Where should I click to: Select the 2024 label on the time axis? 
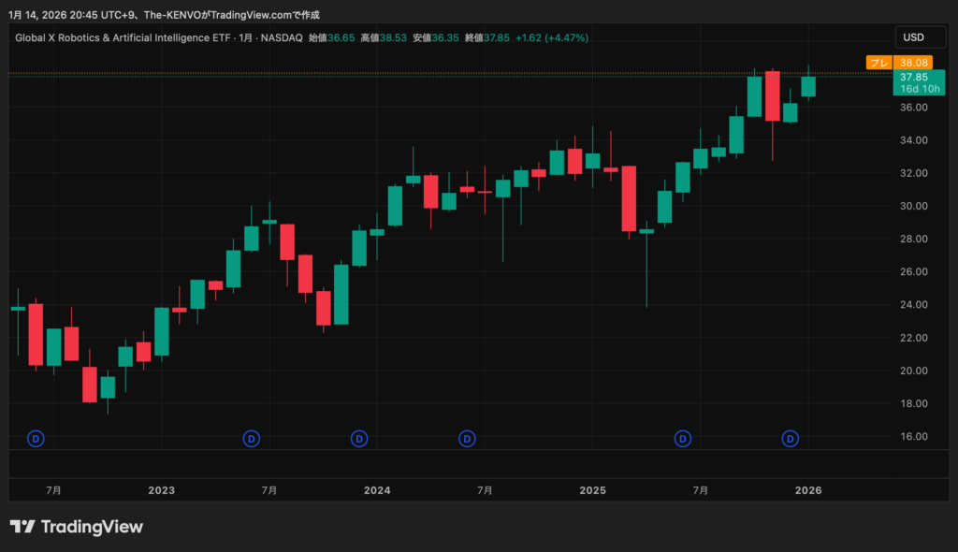point(377,490)
